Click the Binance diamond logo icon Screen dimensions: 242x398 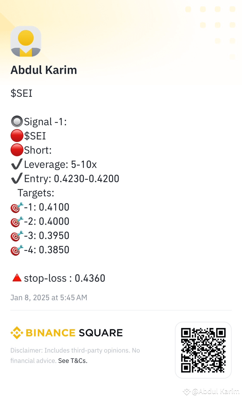coord(17,333)
